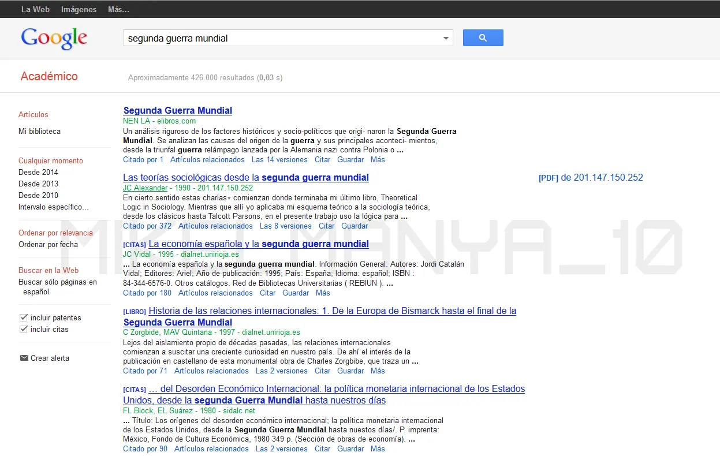Open "La Web" in top bar
Screen dimensions: 720x456
(x=35, y=9)
